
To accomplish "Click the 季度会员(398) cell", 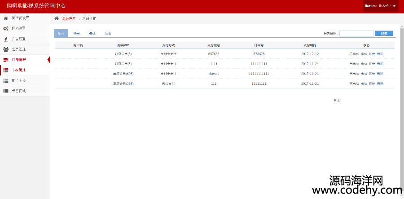I will pyautogui.click(x=123, y=84).
